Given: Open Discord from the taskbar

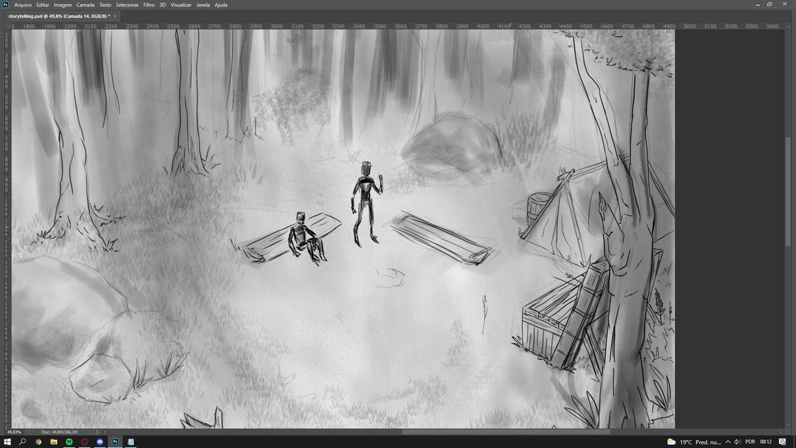Looking at the screenshot, I should click(100, 441).
